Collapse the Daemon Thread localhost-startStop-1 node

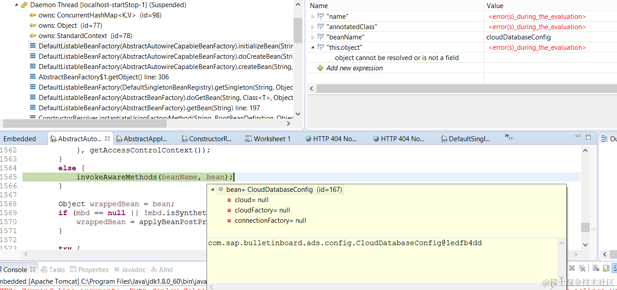coord(16,5)
